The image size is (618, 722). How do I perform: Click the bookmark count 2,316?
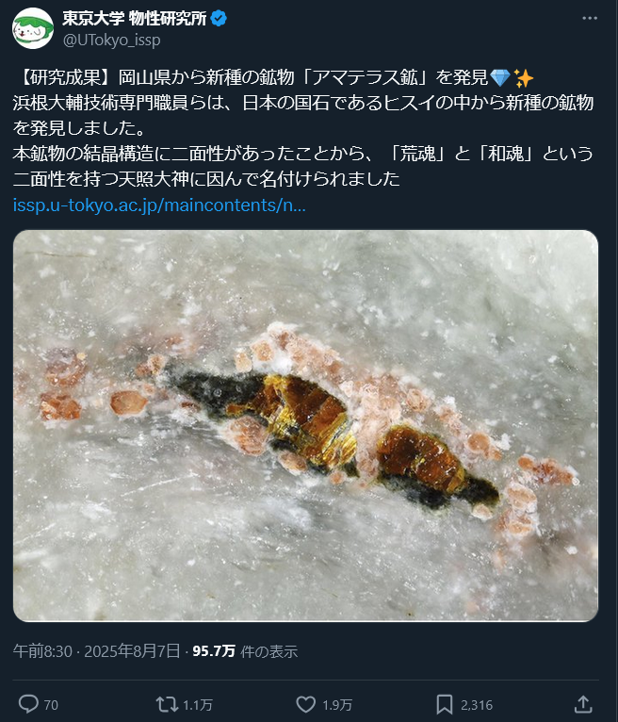pos(477,705)
